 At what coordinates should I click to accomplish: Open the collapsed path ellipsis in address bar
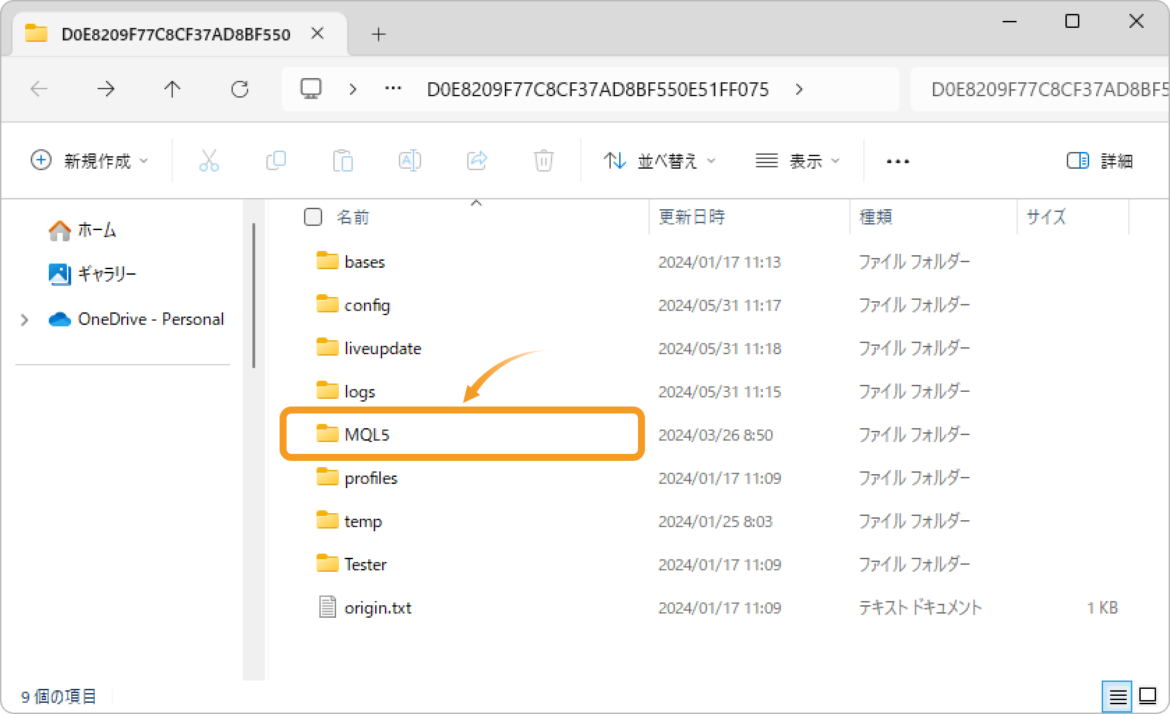pos(393,89)
